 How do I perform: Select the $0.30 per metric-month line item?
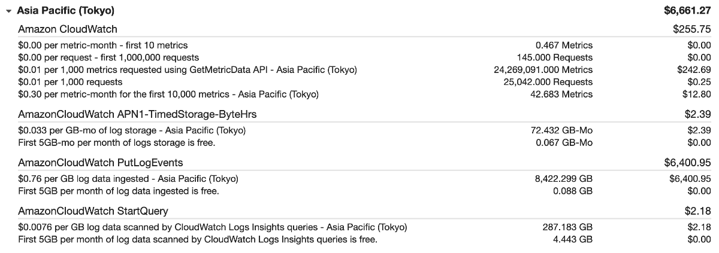tap(168, 95)
